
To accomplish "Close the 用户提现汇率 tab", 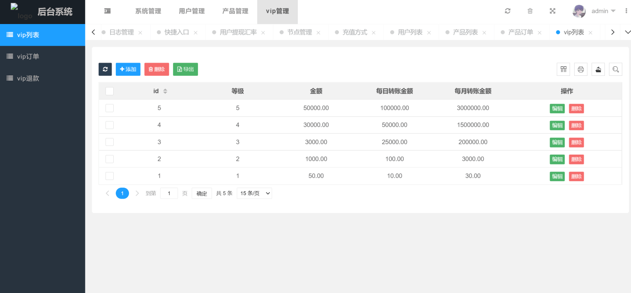I will tap(263, 33).
